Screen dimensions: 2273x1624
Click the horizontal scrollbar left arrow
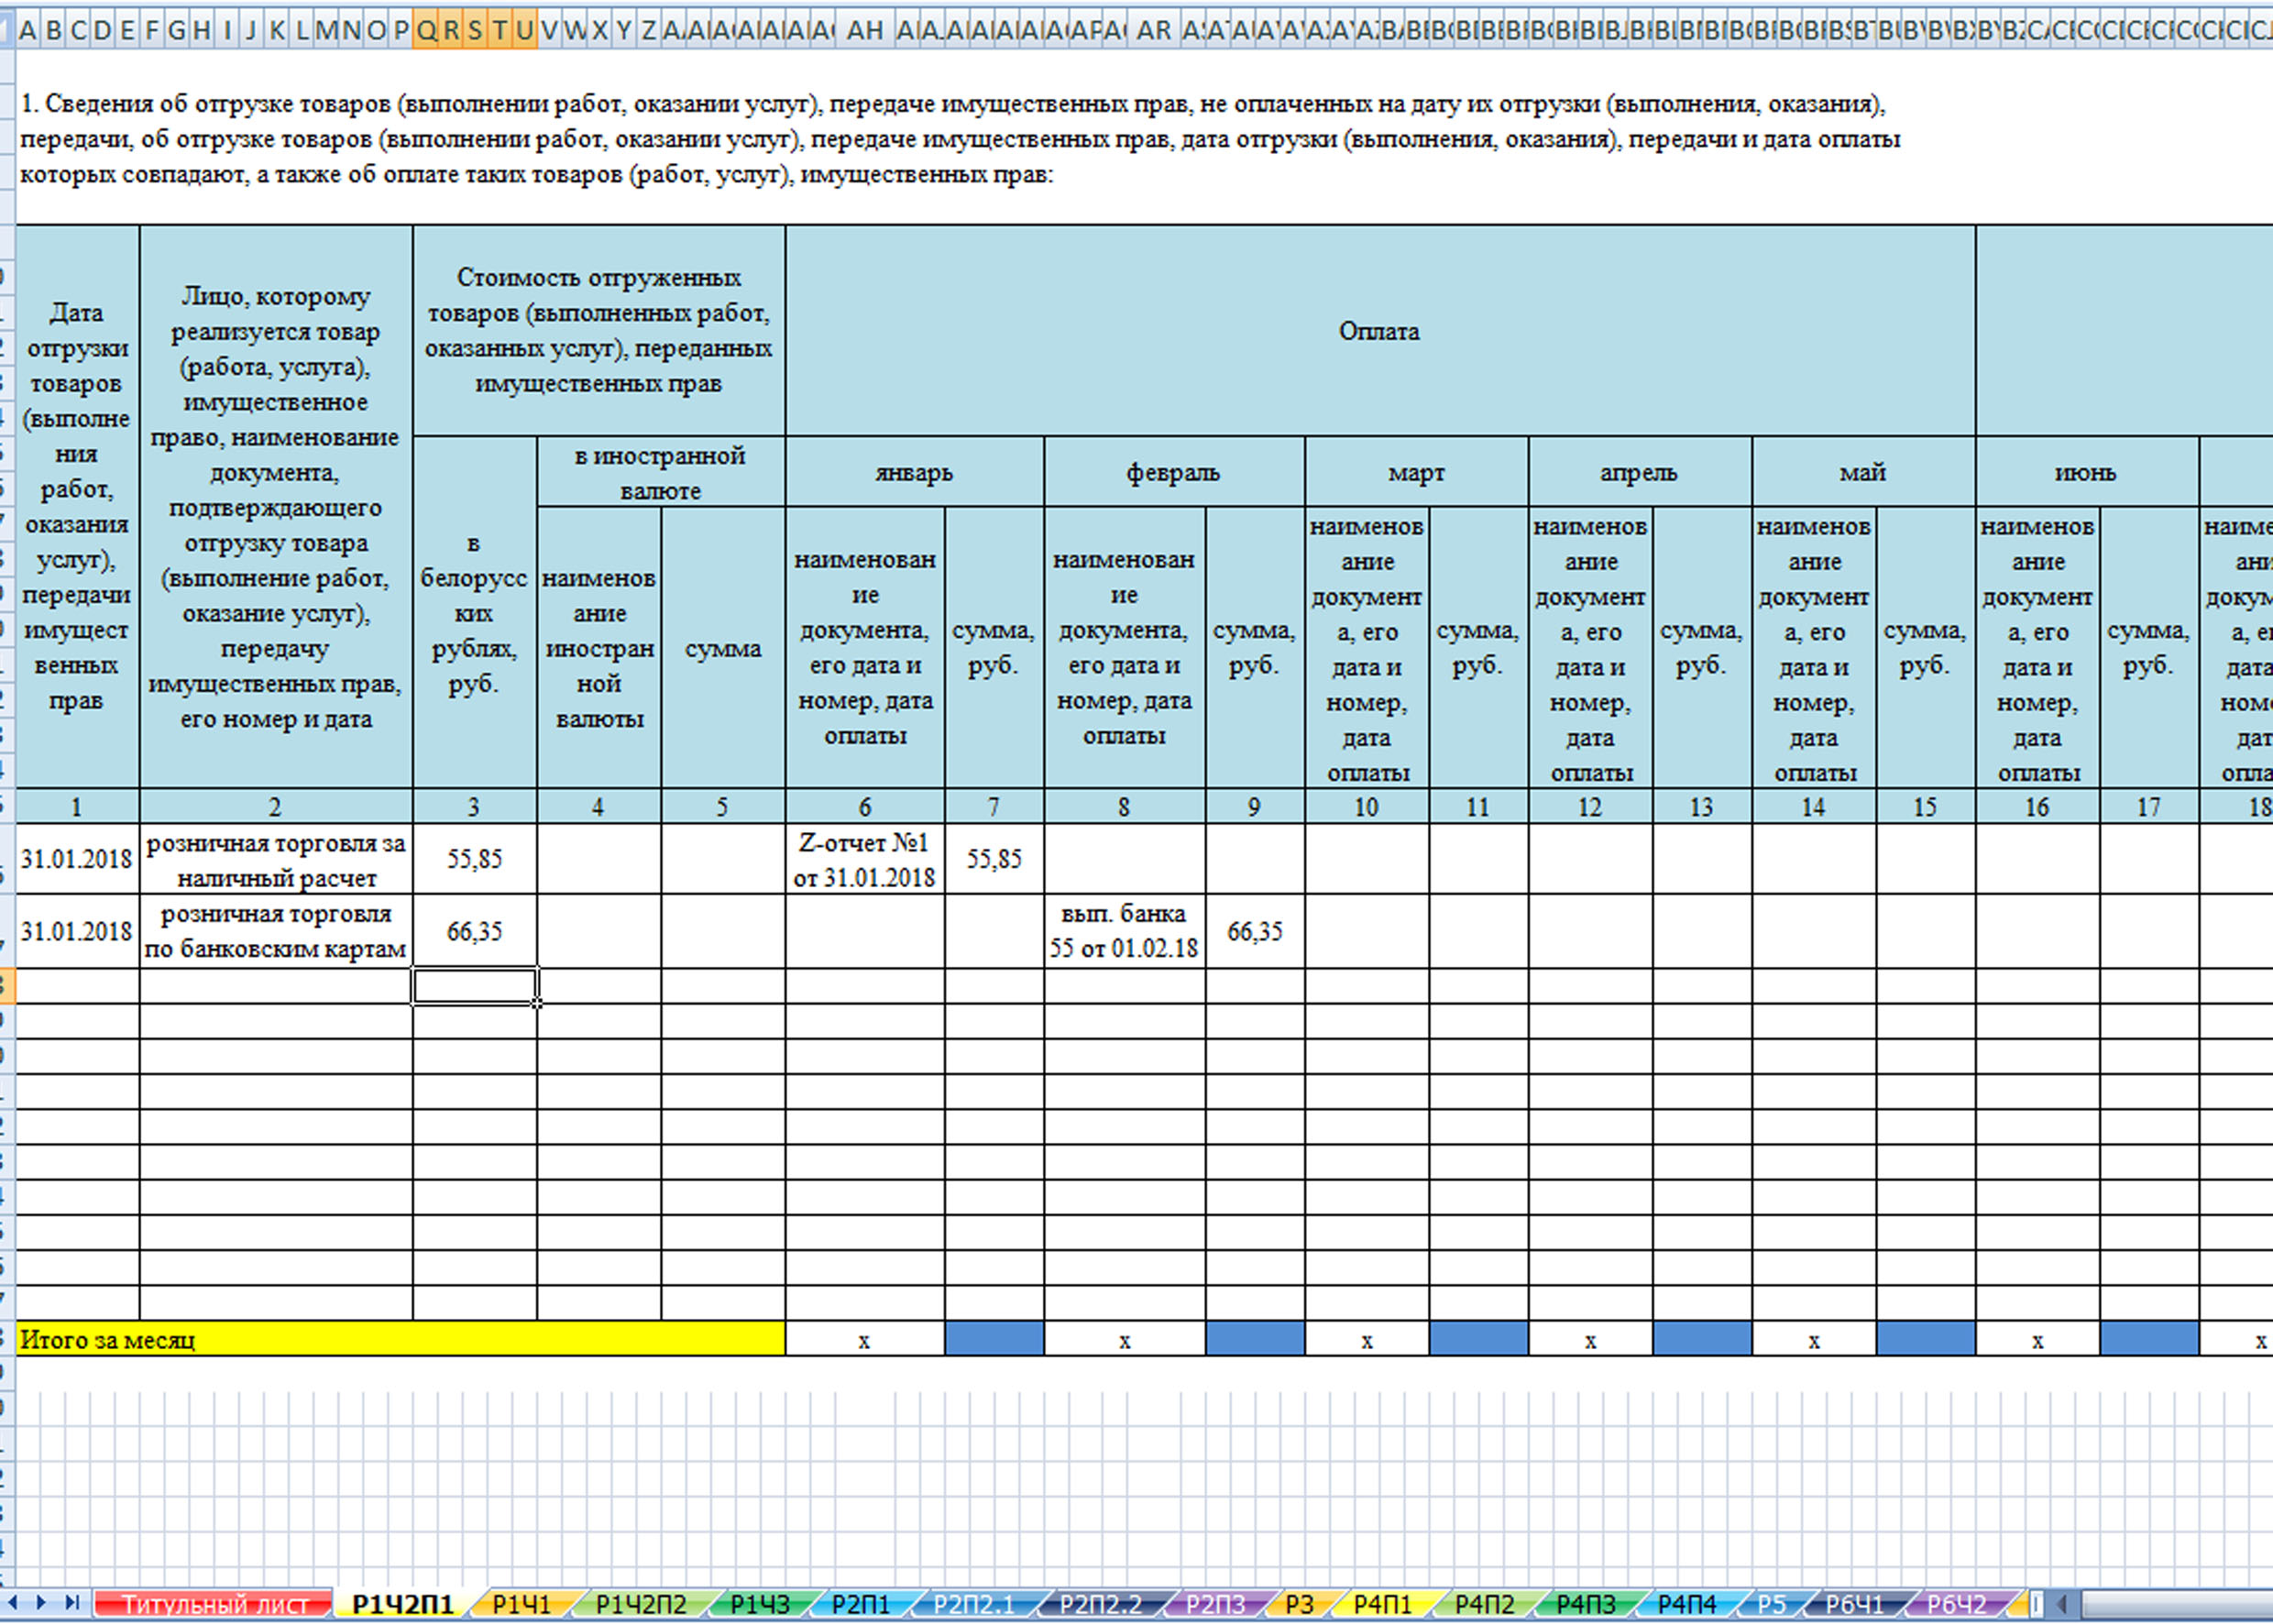[x=2062, y=1603]
